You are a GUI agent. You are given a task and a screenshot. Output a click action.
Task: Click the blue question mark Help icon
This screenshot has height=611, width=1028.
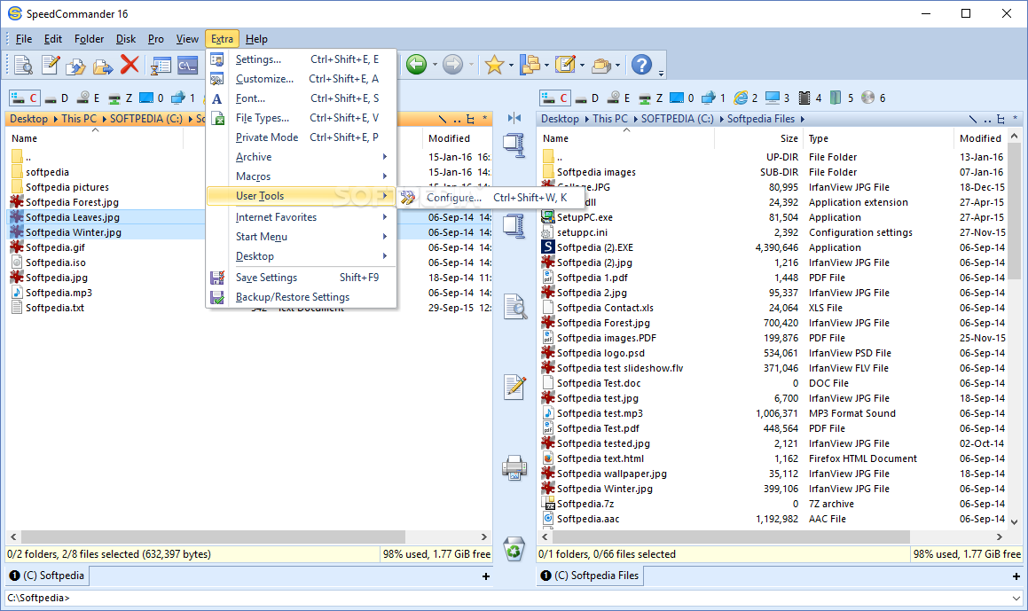pos(642,64)
